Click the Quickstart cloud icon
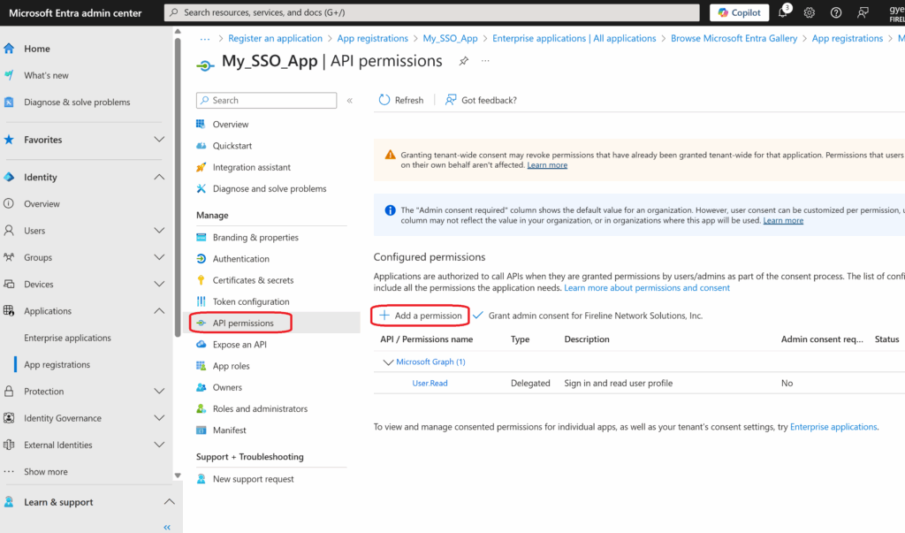905x533 pixels. click(201, 146)
